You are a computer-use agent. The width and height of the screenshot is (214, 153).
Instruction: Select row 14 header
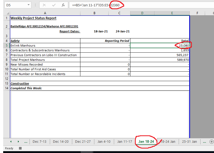point(7,88)
